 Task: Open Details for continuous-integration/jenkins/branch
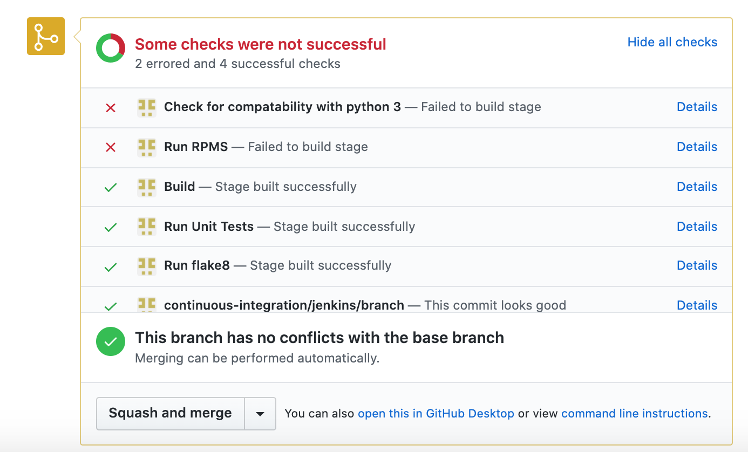point(697,305)
